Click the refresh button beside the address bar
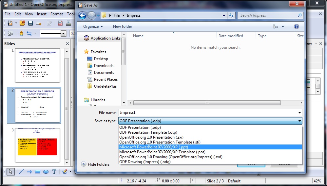 231,15
